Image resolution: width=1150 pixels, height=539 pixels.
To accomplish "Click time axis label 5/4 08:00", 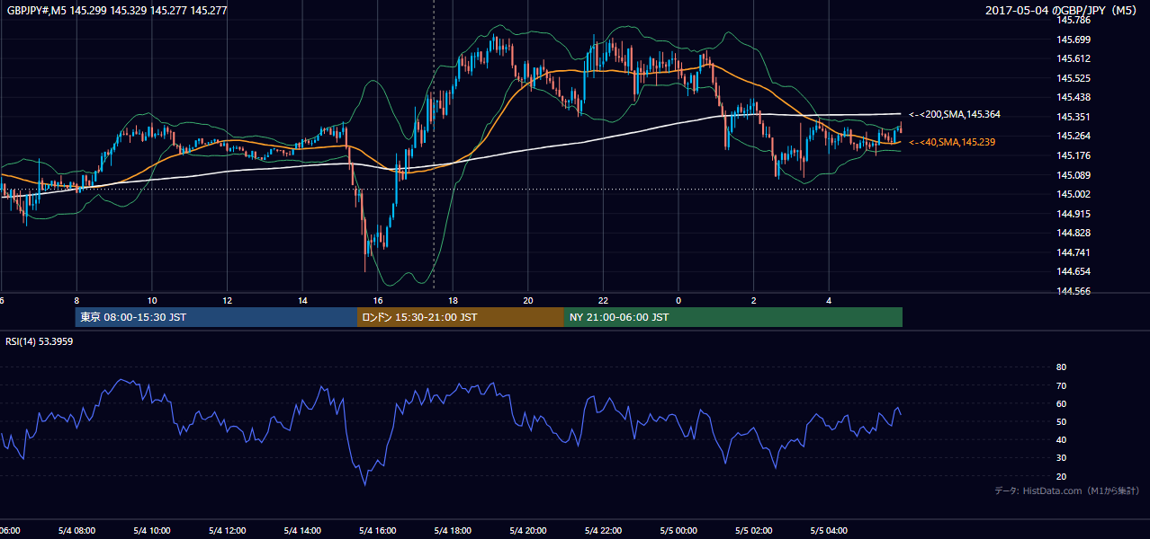I will [x=76, y=531].
